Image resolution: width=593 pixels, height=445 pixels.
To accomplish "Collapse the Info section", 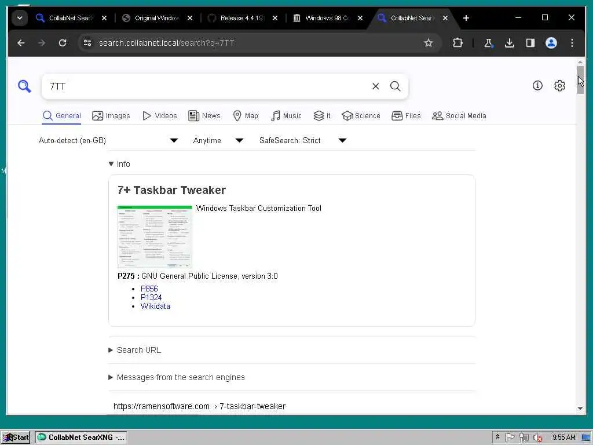I will pyautogui.click(x=119, y=164).
